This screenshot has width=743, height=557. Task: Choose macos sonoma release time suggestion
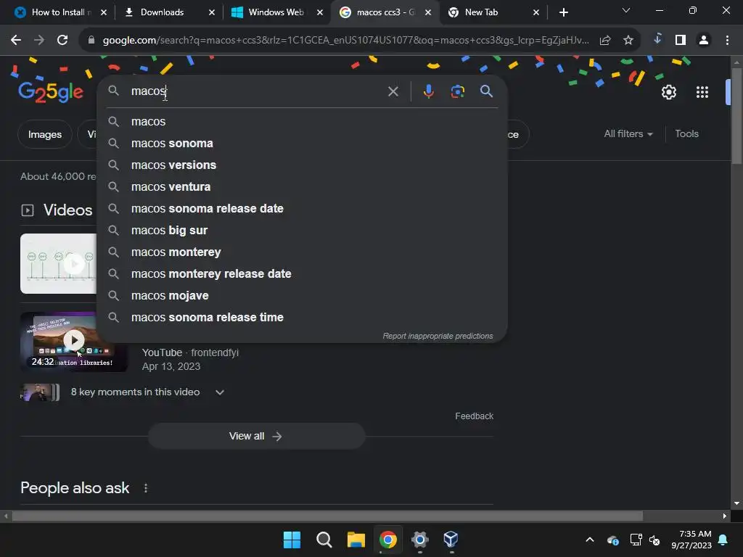pyautogui.click(x=303, y=318)
